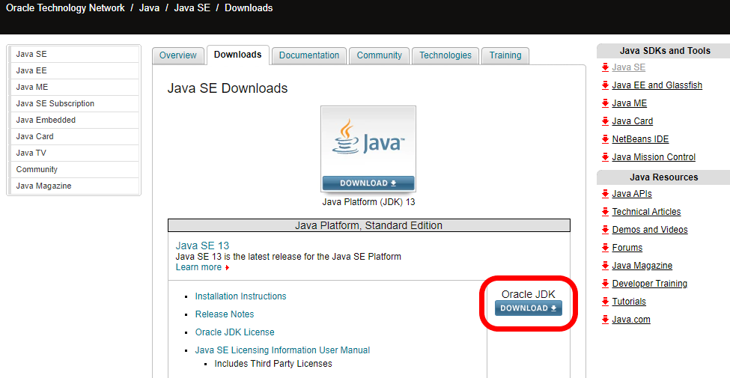Click Download button under the Java logo

368,183
